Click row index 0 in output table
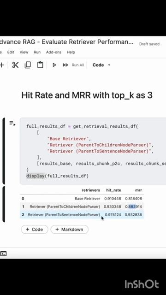 click(23, 199)
